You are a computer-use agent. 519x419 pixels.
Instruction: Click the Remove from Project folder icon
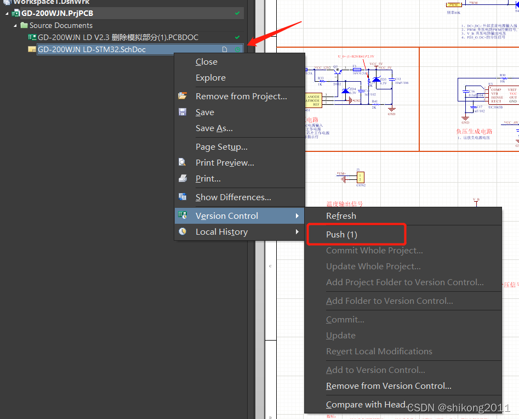tap(182, 96)
